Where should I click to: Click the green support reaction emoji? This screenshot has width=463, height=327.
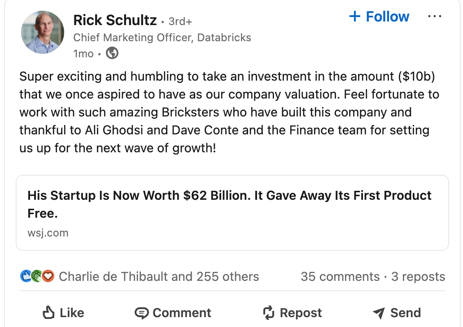(36, 276)
